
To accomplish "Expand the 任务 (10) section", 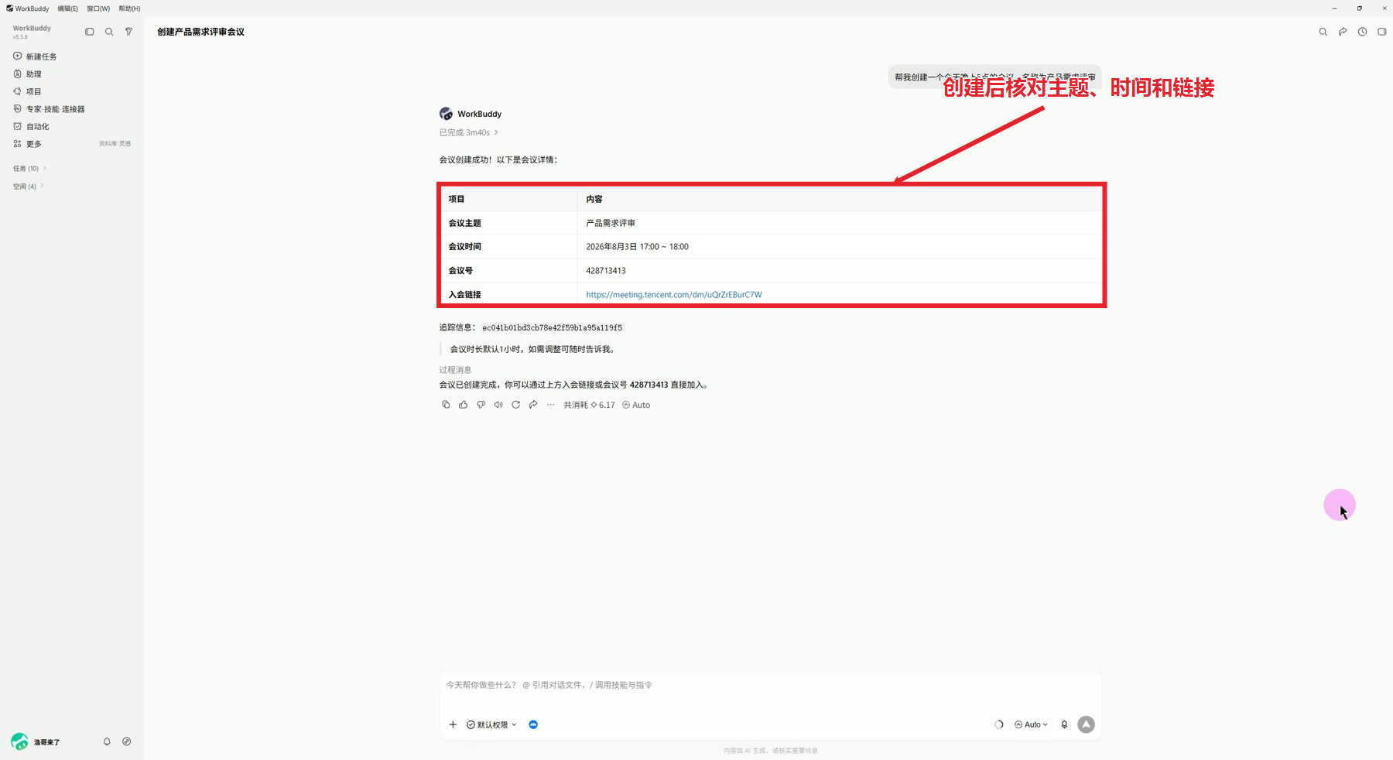I will [29, 168].
